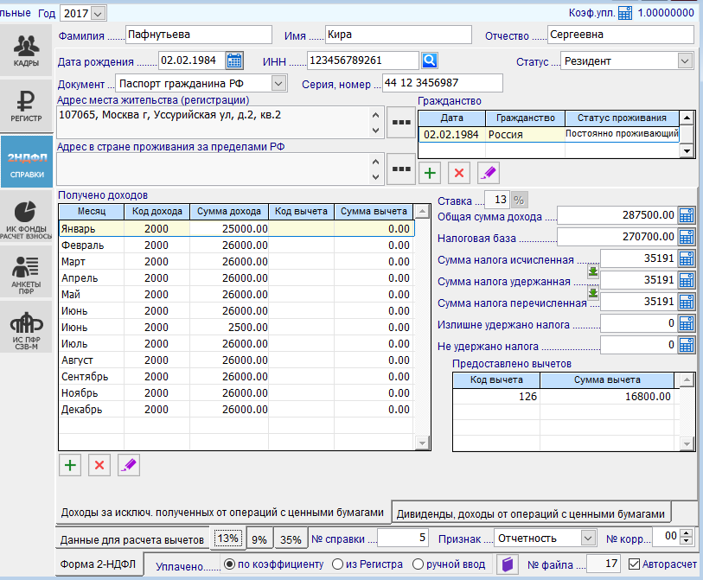Open the КАДРЫ section in sidebar
The width and height of the screenshot is (703, 580).
26,50
